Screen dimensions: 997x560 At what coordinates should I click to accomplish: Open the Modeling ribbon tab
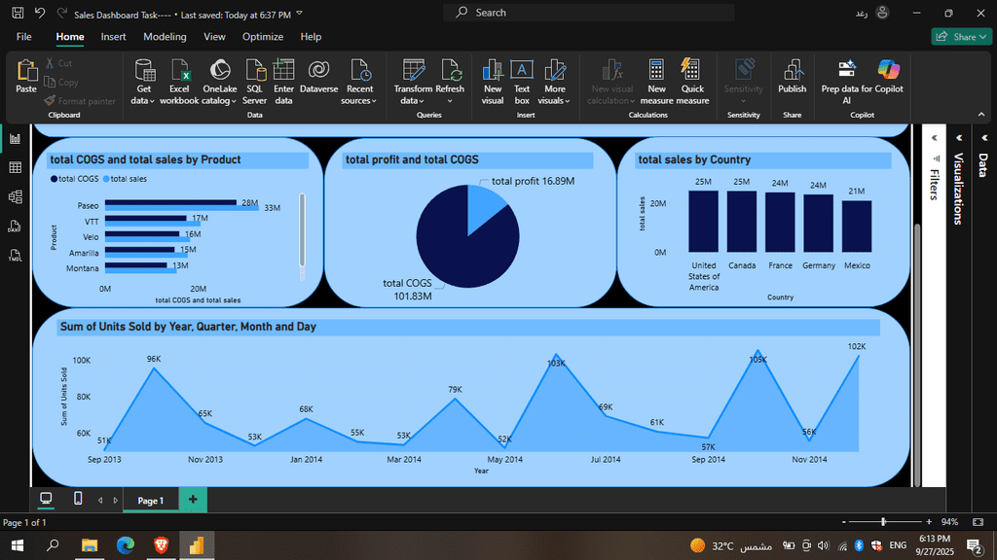pyautogui.click(x=165, y=37)
